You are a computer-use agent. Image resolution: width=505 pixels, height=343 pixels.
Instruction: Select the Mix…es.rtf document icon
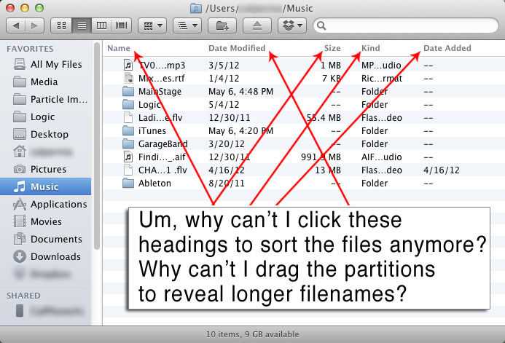click(128, 78)
